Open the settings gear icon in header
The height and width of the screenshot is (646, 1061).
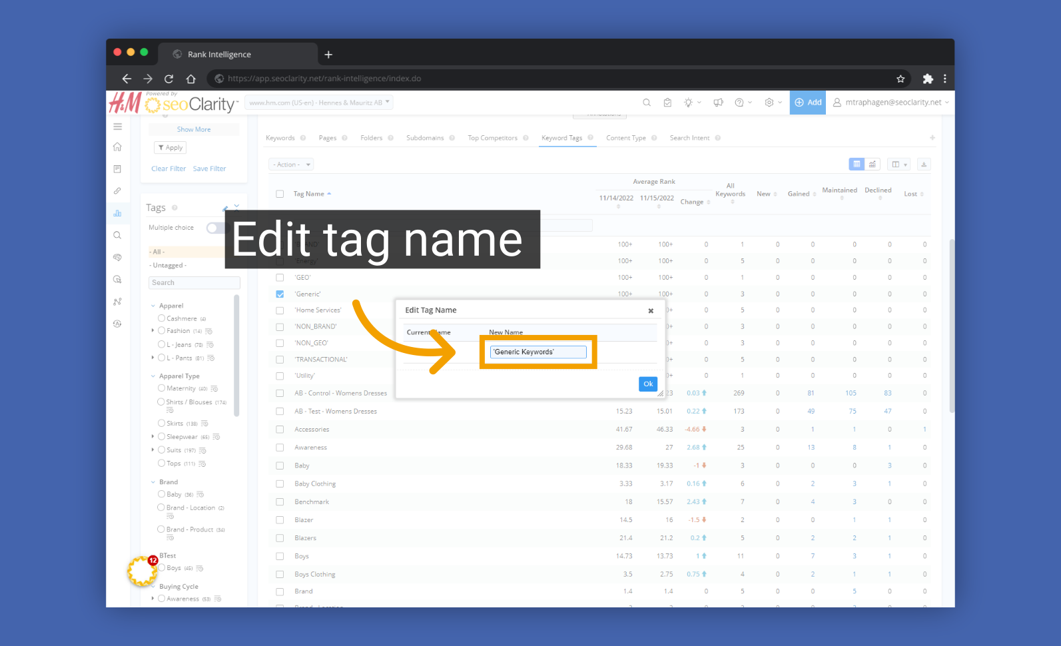(769, 103)
